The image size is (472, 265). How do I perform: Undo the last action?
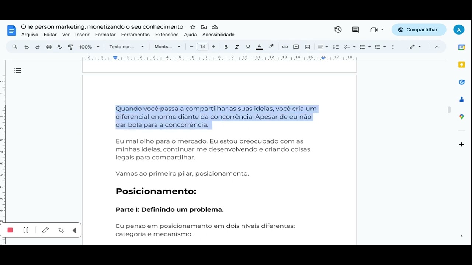[27, 47]
